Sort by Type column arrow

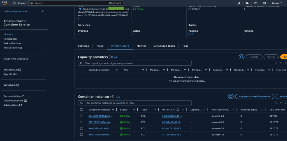(155, 110)
